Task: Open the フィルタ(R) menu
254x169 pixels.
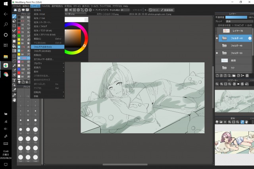Action: 46,6
